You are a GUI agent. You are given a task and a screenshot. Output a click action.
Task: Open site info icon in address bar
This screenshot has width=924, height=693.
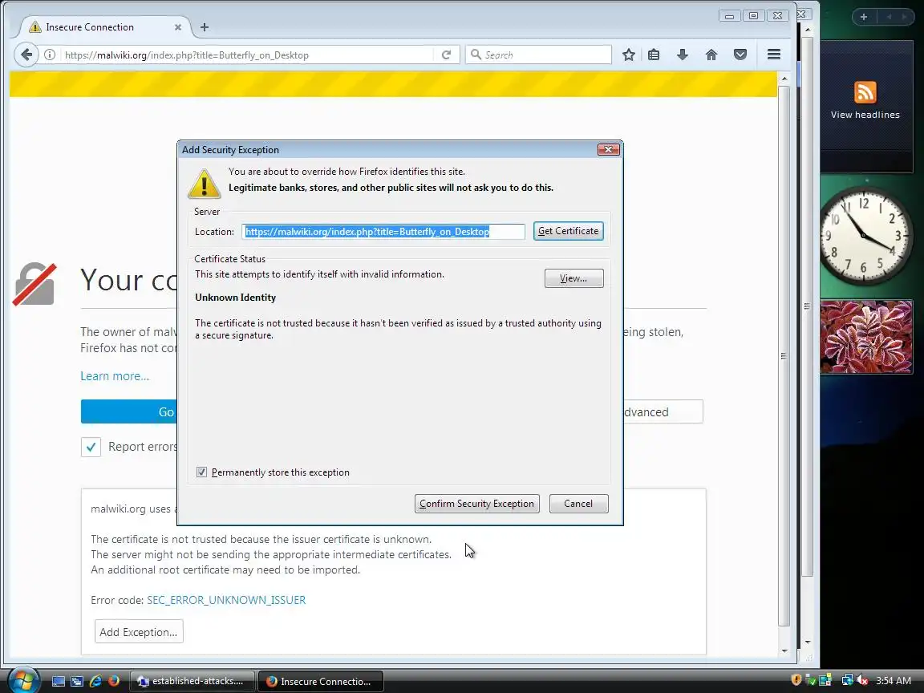(50, 55)
